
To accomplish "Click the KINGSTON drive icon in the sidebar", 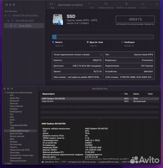I will [x=9, y=16].
